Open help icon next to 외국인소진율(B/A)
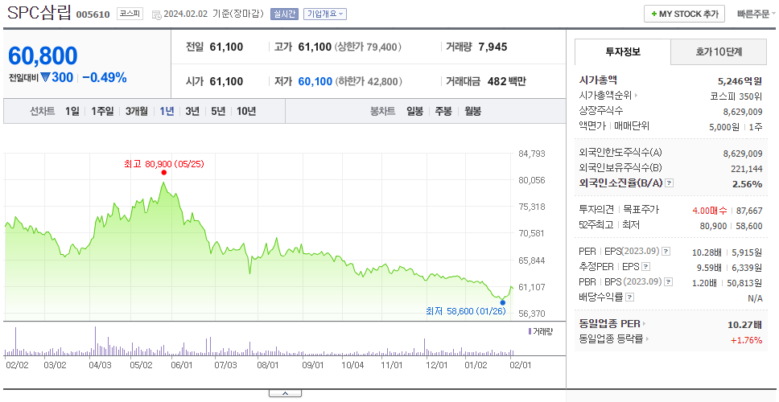The height and width of the screenshot is (402, 779). pyautogui.click(x=670, y=183)
